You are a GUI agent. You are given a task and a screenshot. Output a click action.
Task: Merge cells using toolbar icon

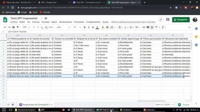[x=112, y=27]
